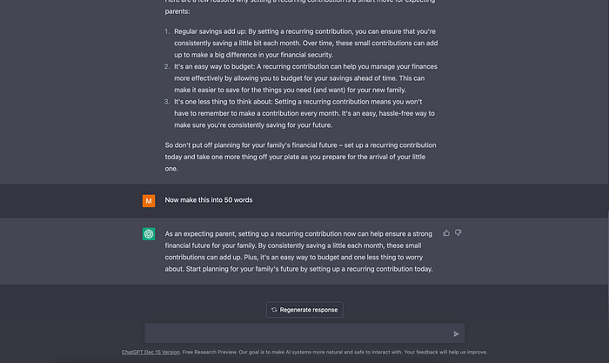Give the response a thumbs down
Viewport: 609px width, 363px height.
click(x=458, y=232)
